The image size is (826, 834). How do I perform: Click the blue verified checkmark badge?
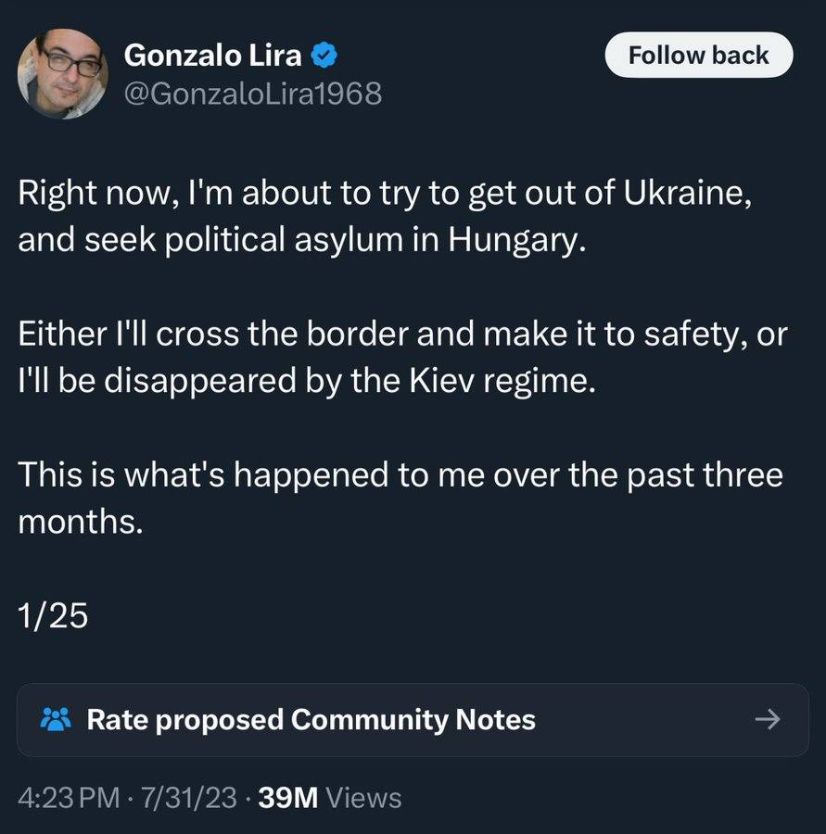pyautogui.click(x=324, y=56)
